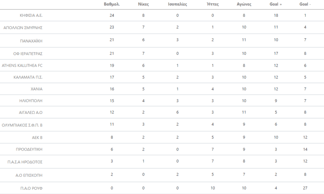
Task: Click the Goal - column header
Action: coord(305,6)
